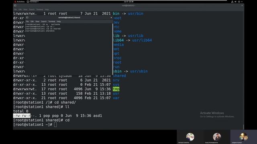Image resolution: width=257 pixels, height=144 pixels.
Task: Close the nartasha terminal window
Action: click(111, 18)
